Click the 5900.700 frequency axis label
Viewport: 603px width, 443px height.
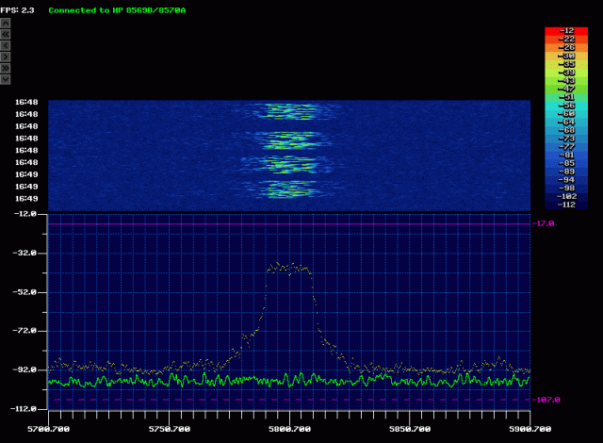pos(530,429)
